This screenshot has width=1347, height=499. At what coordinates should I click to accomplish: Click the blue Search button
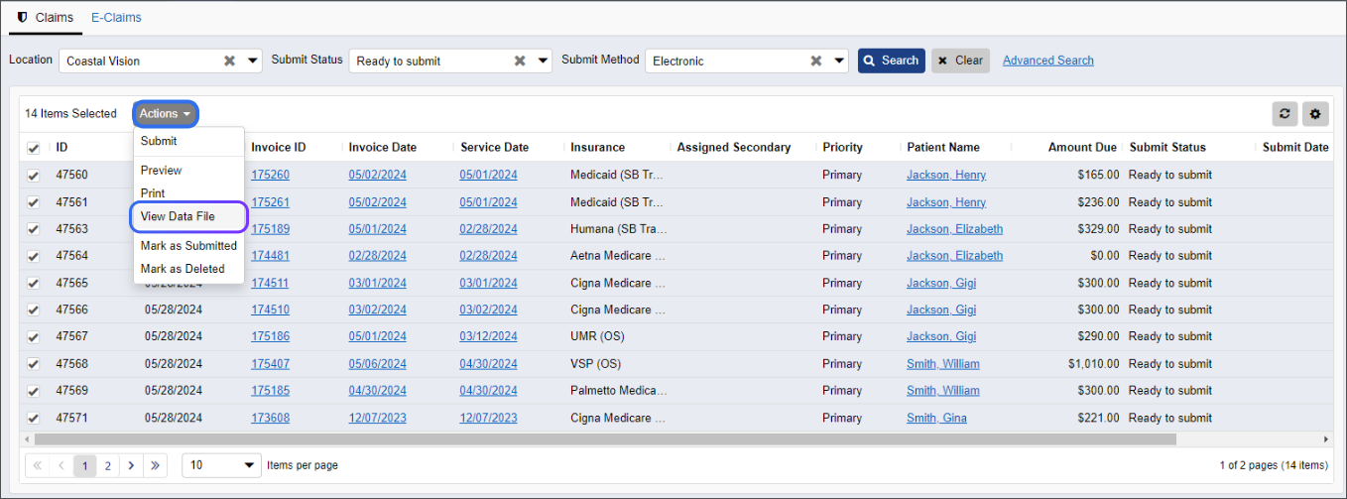pyautogui.click(x=892, y=61)
